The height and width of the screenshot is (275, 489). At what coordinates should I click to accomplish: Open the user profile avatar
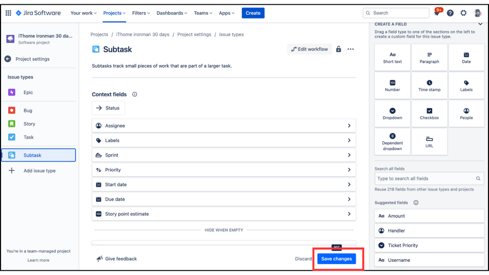tap(478, 13)
